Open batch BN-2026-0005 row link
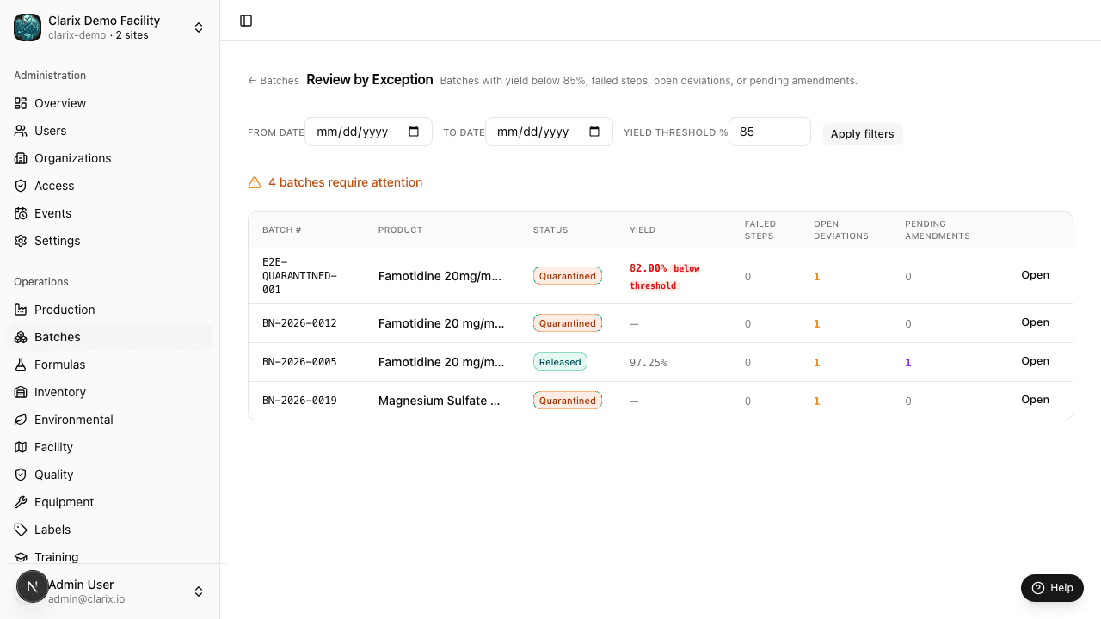 click(1035, 361)
